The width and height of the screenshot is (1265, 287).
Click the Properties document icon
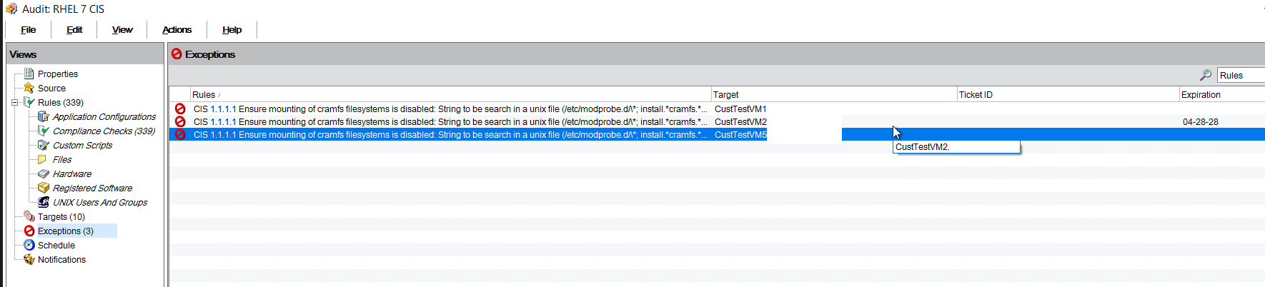[29, 74]
